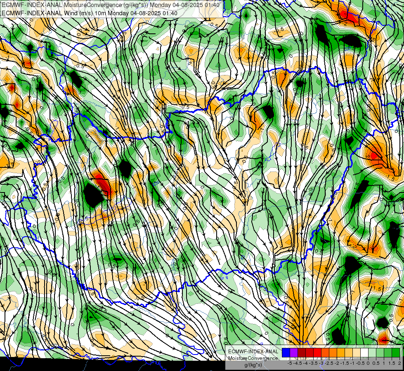404x371 pixels.
Task: Click the legend tick value '-2.5'
Action: (x=329, y=363)
